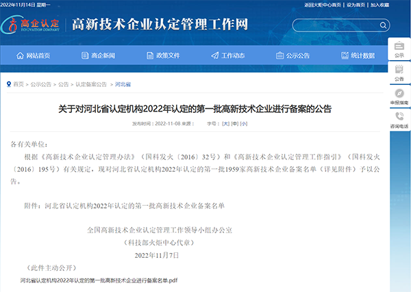Open the 公告 notepad sidebar icon
Viewport: 411px width, 292px height.
pyautogui.click(x=399, y=71)
